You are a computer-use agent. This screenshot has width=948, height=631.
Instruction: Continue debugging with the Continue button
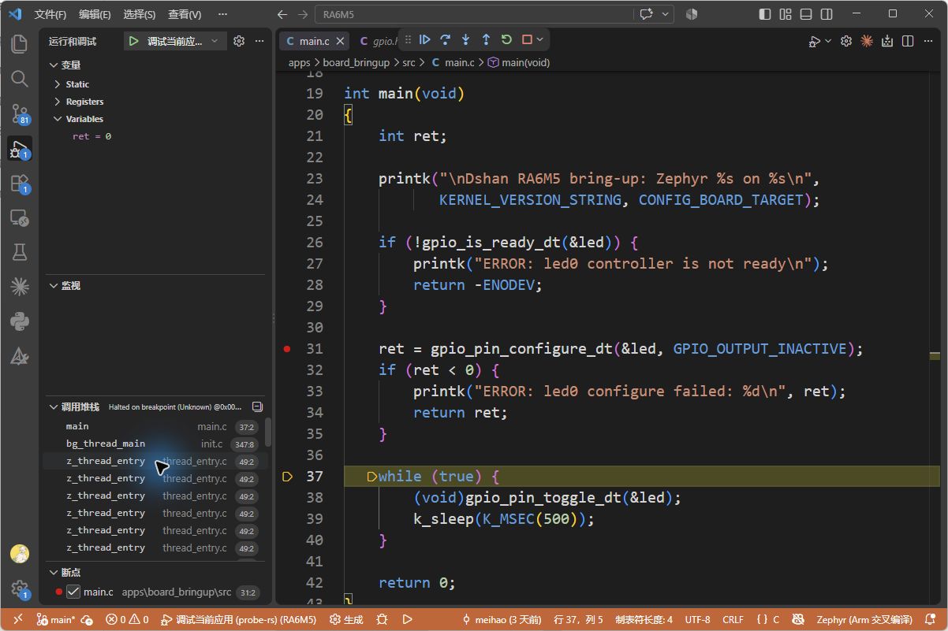tap(425, 39)
